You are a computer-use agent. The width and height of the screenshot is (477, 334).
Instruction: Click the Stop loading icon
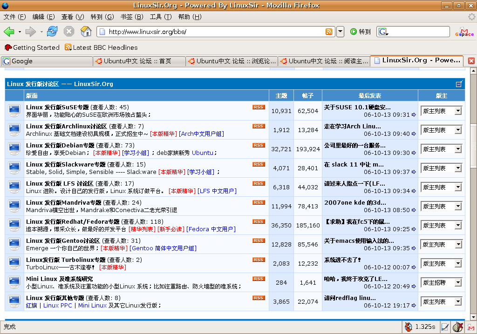pyautogui.click(x=69, y=31)
